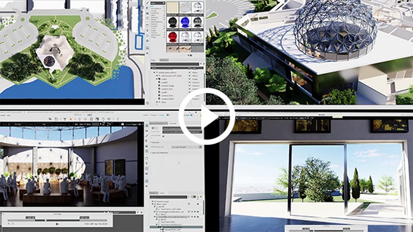This screenshot has height=232, width=413.
Task: Select the blue sphere material thumbnail
Action: pos(185,23)
